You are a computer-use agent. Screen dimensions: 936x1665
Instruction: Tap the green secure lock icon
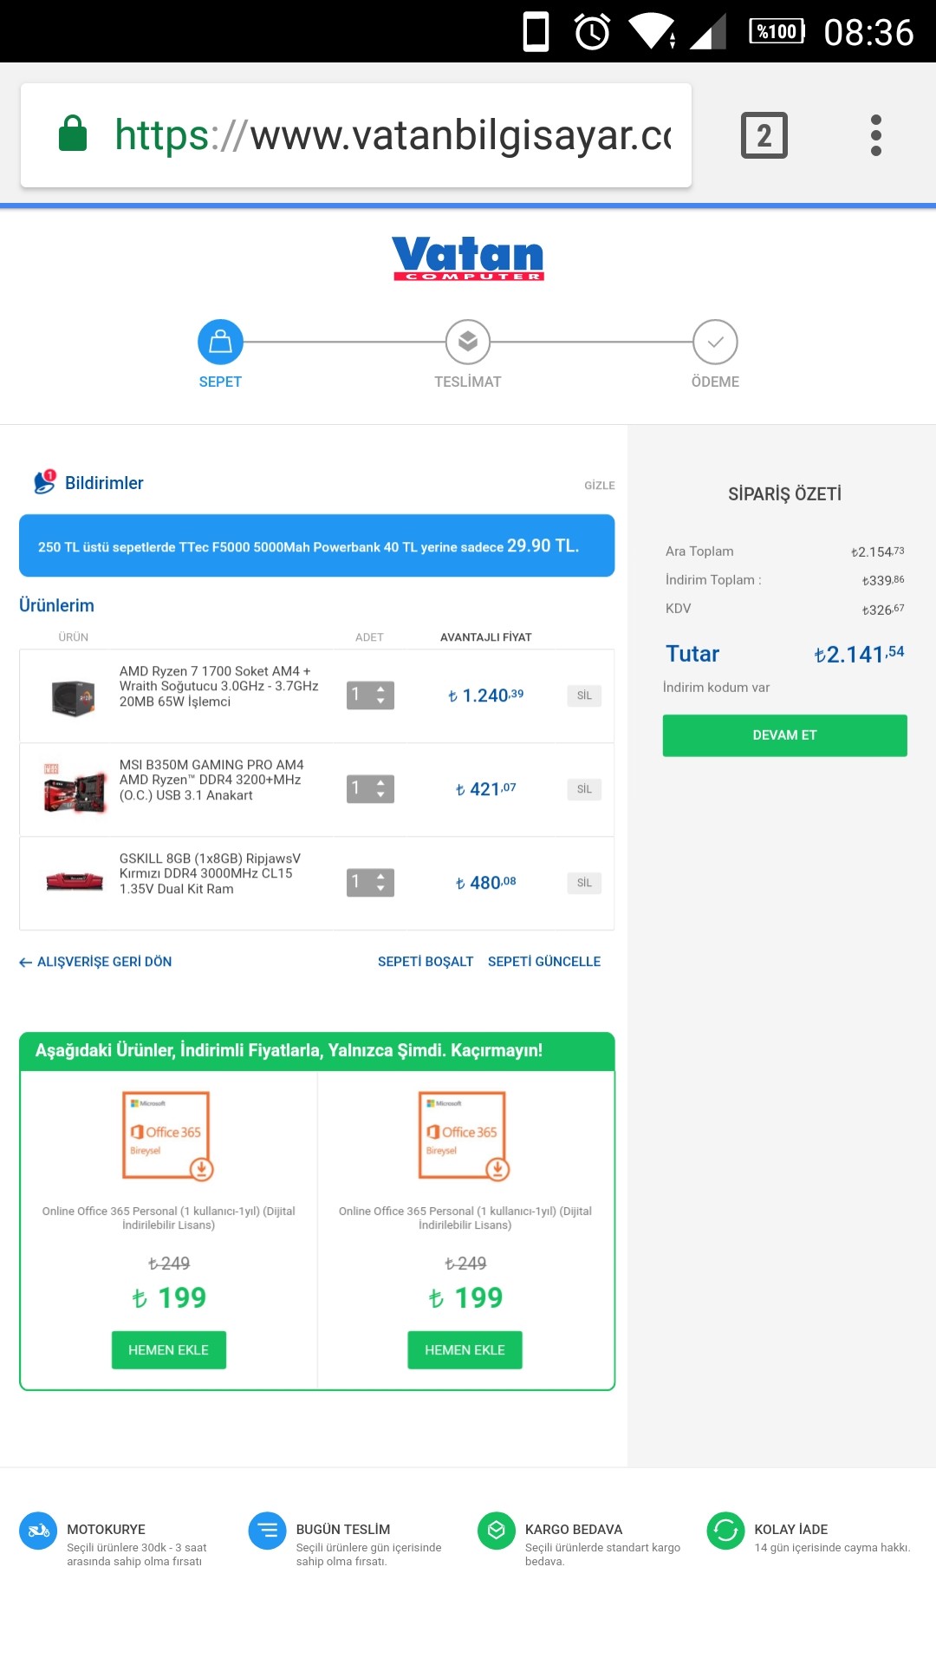73,134
